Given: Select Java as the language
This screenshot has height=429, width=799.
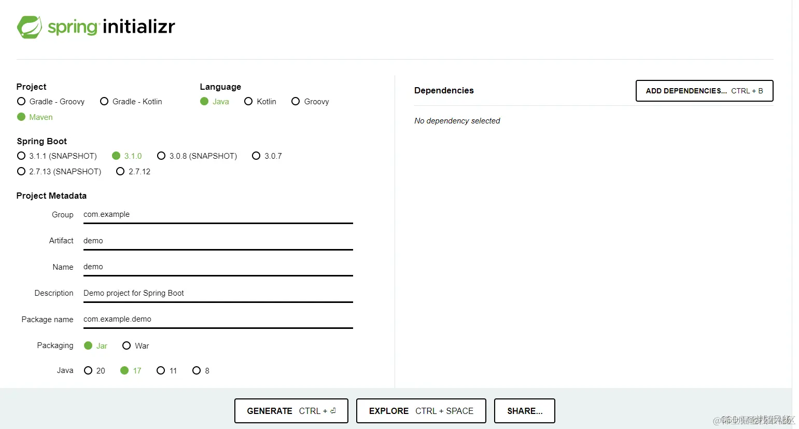Looking at the screenshot, I should pos(215,102).
